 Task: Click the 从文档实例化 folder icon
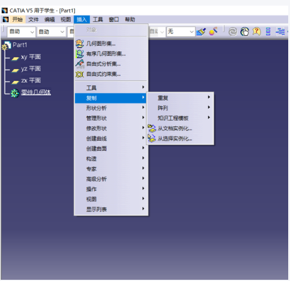point(152,129)
